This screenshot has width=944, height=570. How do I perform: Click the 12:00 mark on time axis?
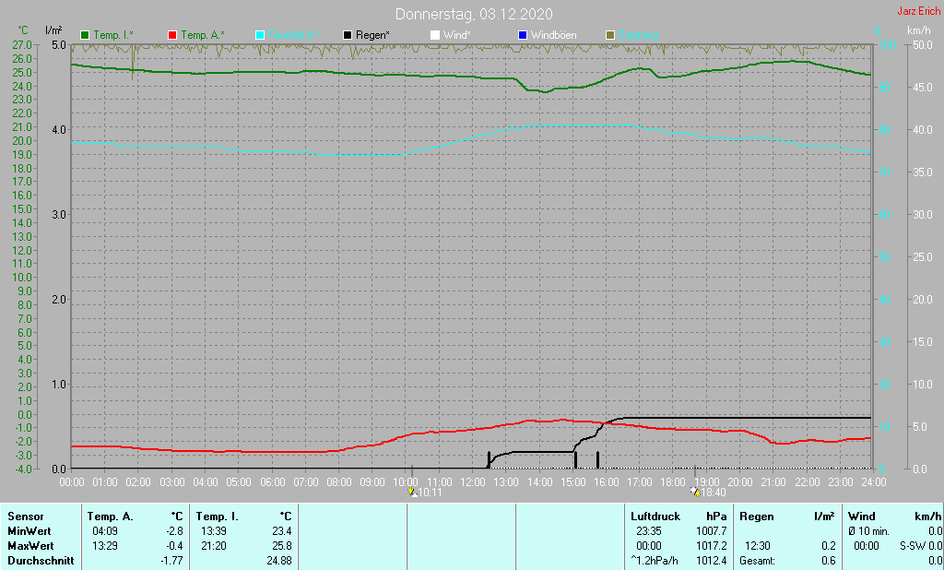coord(473,481)
